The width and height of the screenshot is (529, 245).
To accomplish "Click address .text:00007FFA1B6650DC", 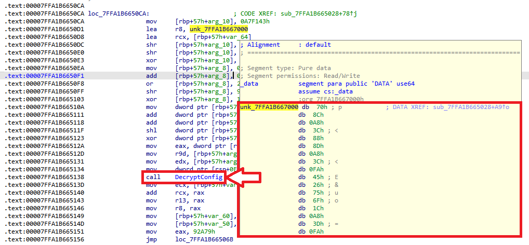I will (45, 45).
